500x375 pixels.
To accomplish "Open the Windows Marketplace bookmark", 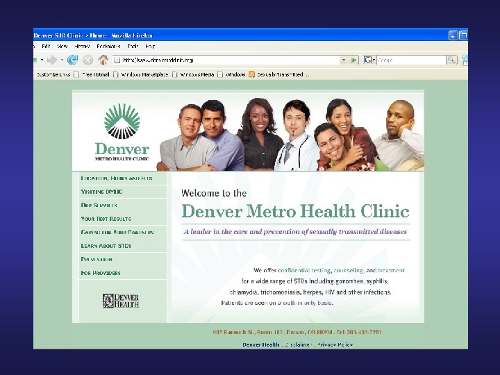I will pyautogui.click(x=141, y=74).
